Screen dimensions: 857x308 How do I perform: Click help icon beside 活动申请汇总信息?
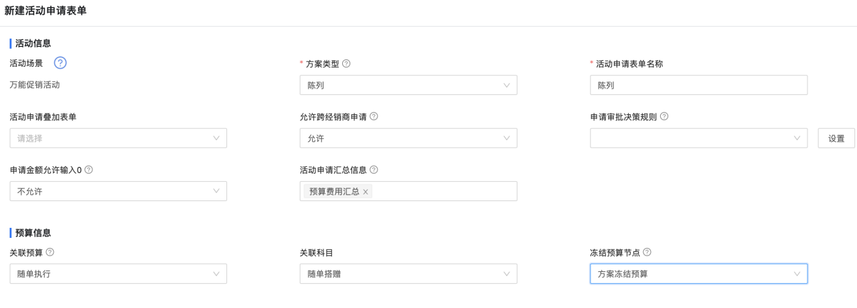pyautogui.click(x=374, y=170)
